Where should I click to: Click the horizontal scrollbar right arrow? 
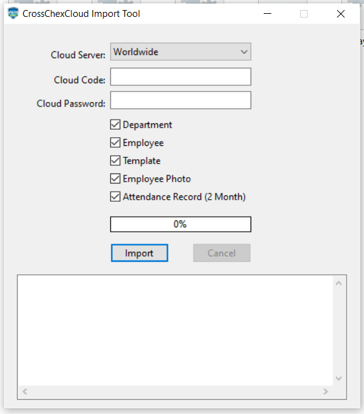click(x=325, y=391)
